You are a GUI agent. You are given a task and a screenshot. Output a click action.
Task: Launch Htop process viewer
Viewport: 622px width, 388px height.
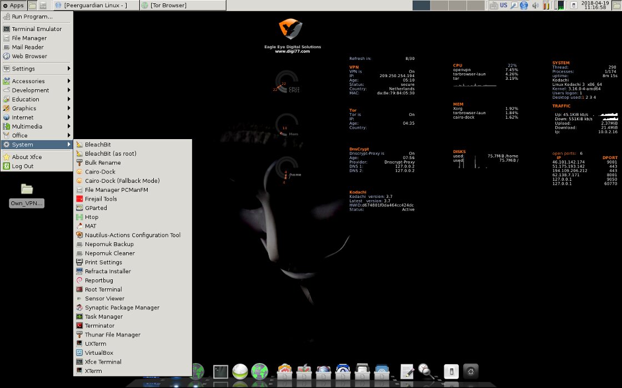coord(91,217)
